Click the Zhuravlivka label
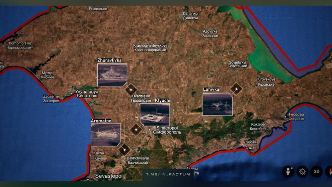The height and width of the screenshot is (187, 332). 110,60
